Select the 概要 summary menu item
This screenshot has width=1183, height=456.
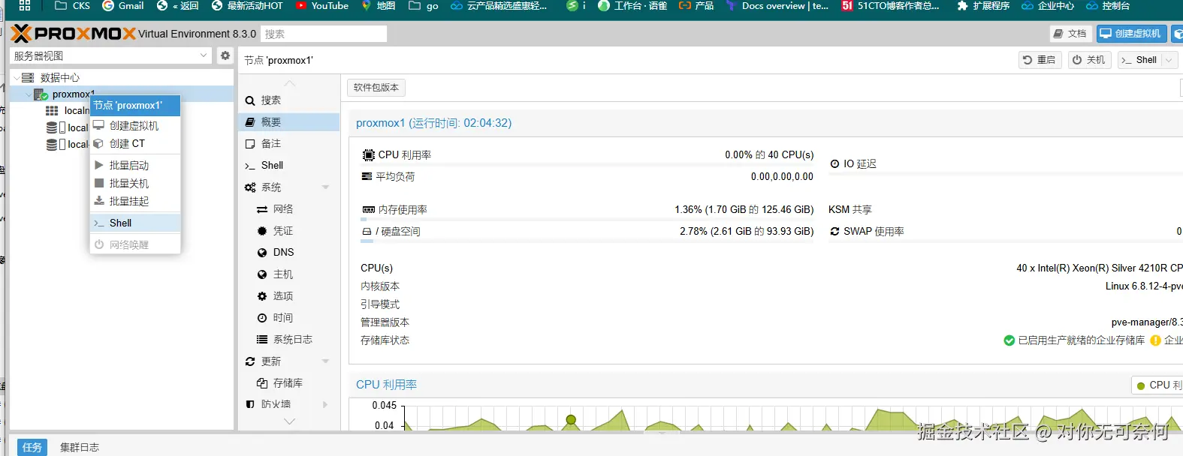[x=288, y=122]
